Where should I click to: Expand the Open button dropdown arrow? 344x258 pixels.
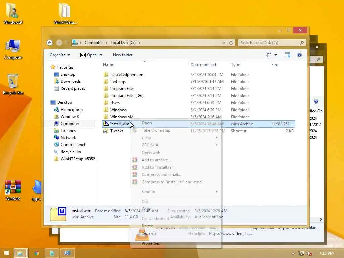101,55
